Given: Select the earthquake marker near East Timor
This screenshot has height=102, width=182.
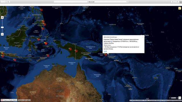Looking at the screenshot, I should point(48,56).
